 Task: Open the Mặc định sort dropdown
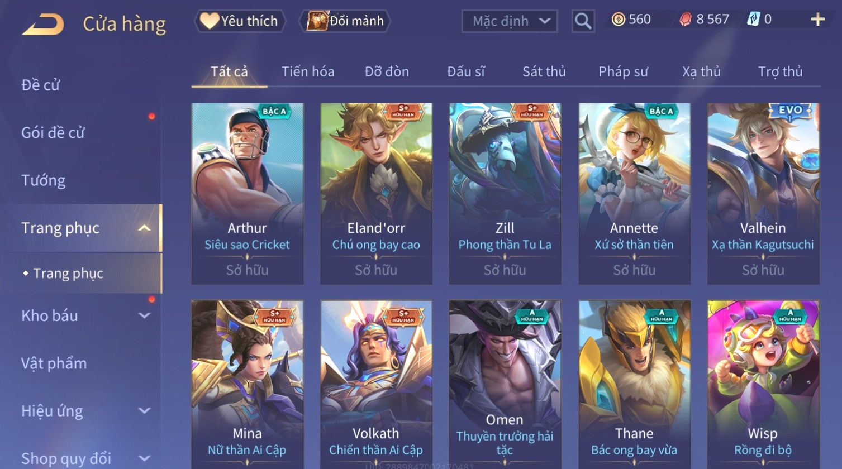tap(510, 21)
